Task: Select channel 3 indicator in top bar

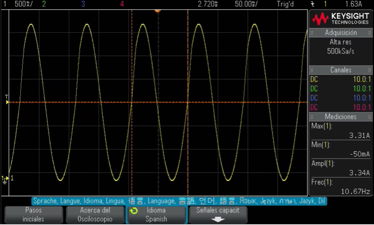Action: [83, 4]
